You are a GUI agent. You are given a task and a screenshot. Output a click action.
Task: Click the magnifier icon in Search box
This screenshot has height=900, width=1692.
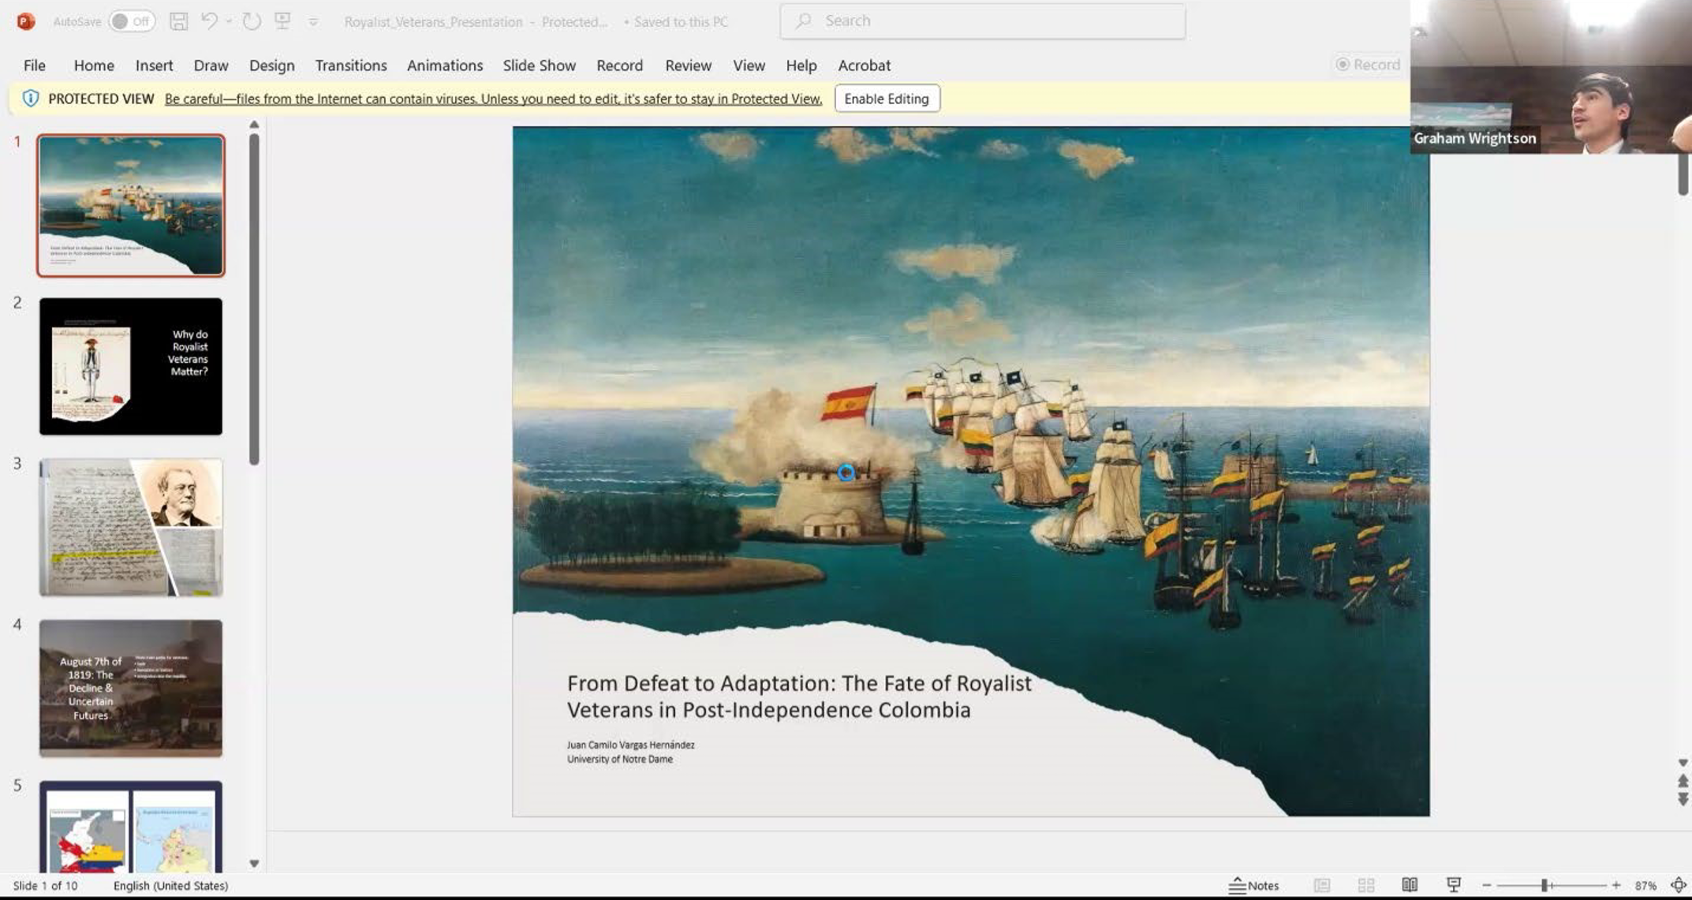(x=804, y=21)
